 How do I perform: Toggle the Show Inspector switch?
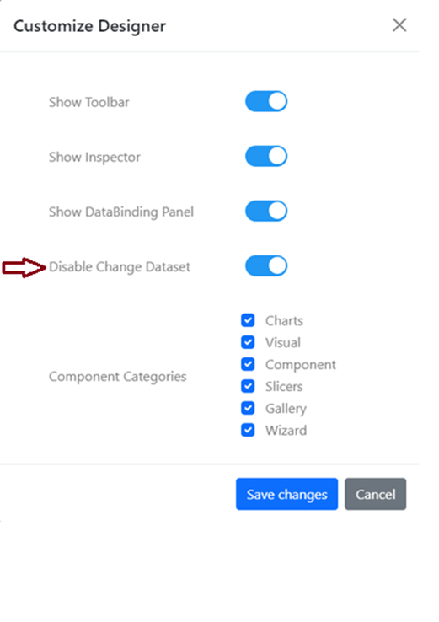266,156
